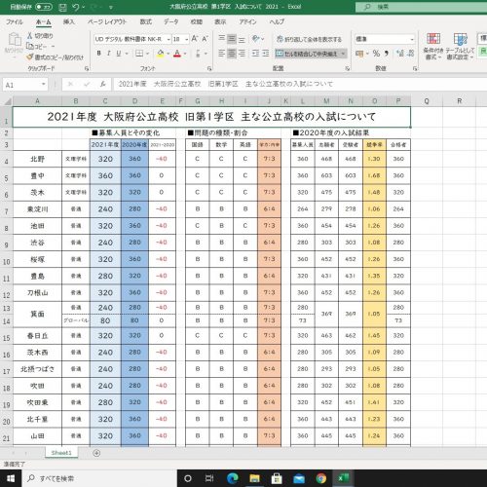Apply yellow fill color bucket
This screenshot has height=487, width=487.
pyautogui.click(x=161, y=54)
